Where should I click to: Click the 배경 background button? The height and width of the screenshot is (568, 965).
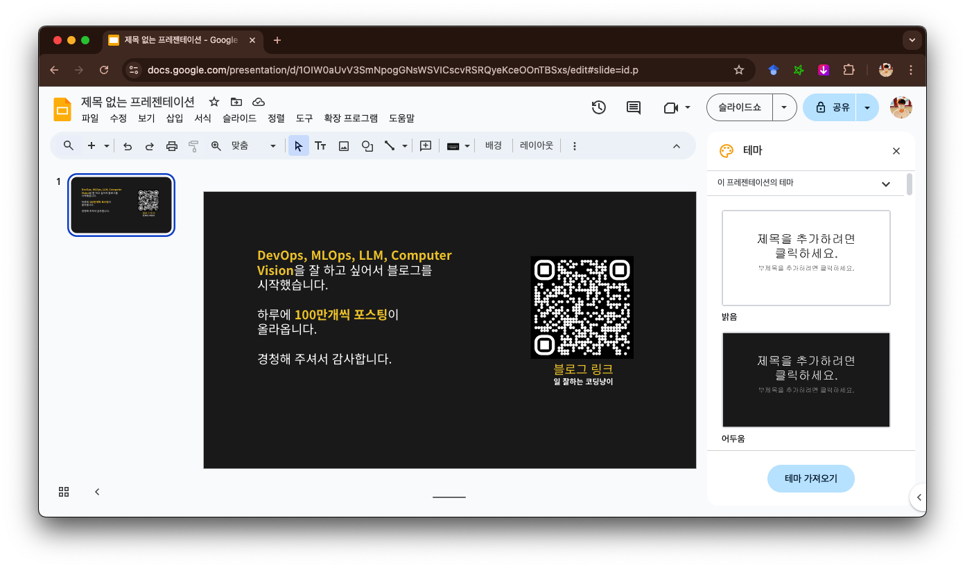[494, 145]
